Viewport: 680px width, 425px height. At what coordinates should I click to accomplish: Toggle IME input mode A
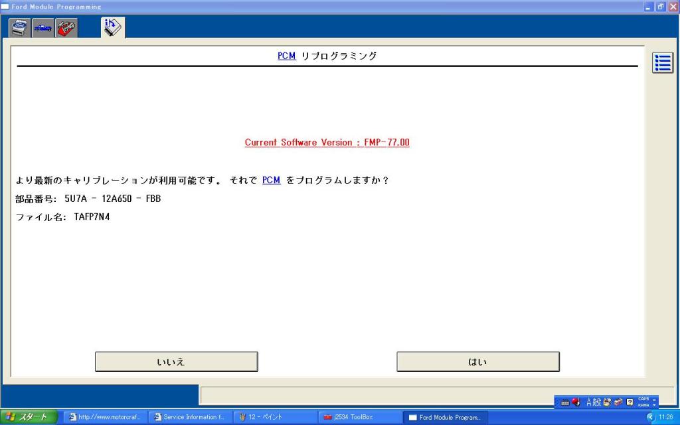[x=589, y=402]
